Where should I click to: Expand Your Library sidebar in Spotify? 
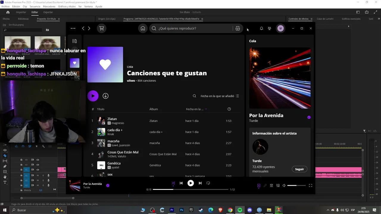[x=74, y=41]
